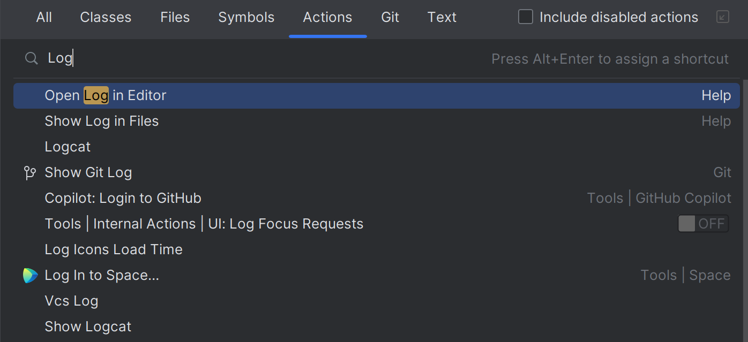Open Help for Open Log in Editor
The image size is (748, 342).
716,95
